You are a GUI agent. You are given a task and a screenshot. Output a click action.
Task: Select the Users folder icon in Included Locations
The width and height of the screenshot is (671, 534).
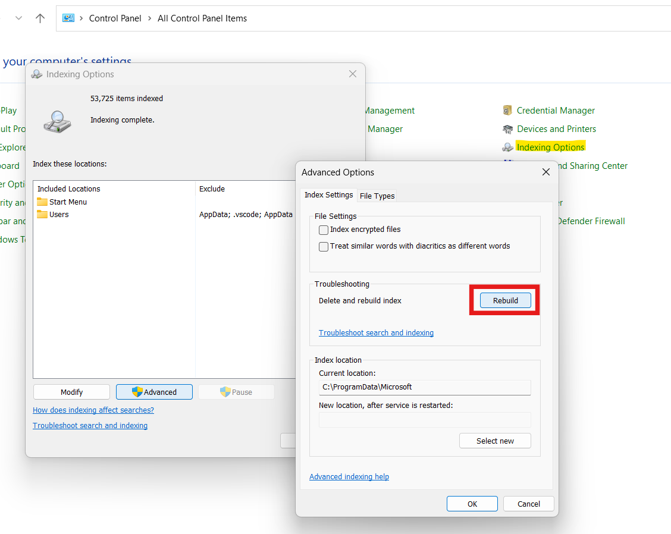tap(42, 214)
